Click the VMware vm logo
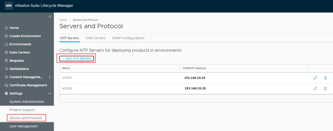Image resolution: width=333 pixels, height=131 pixels. [8, 6]
